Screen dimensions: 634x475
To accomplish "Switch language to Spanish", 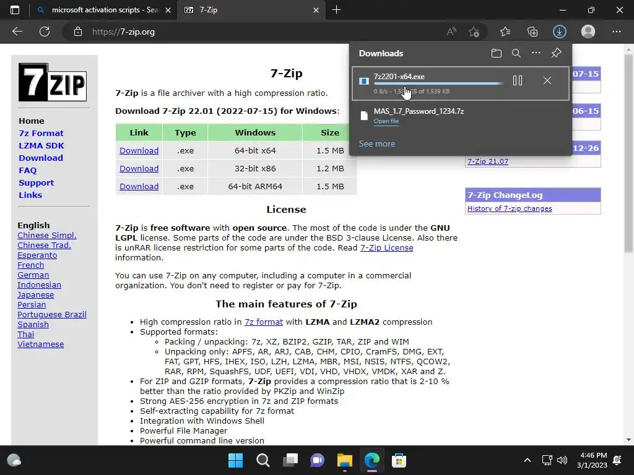I will click(x=33, y=324).
